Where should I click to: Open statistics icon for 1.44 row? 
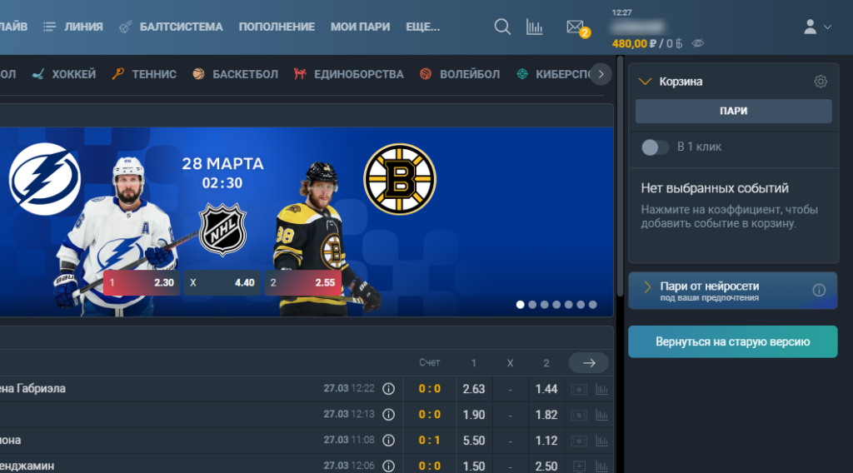coord(601,389)
